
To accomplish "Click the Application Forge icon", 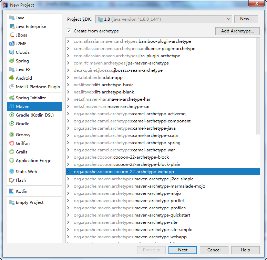I will point(12,160).
